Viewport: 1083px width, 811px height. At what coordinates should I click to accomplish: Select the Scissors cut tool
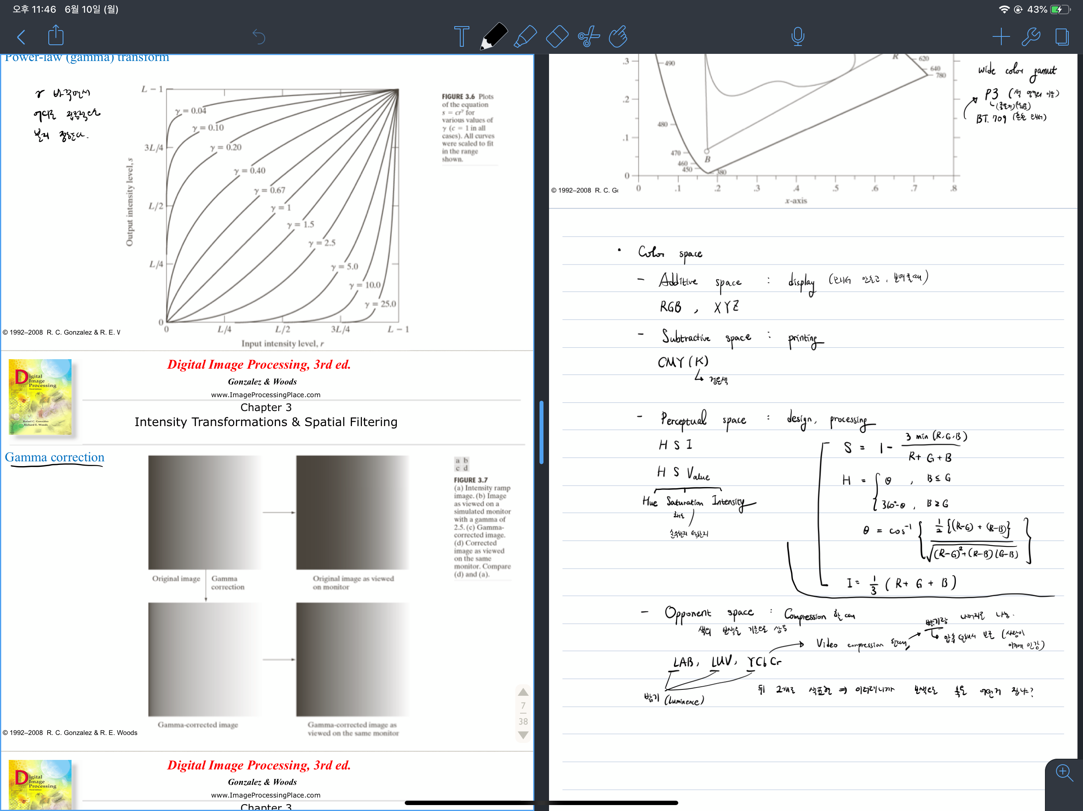(589, 37)
